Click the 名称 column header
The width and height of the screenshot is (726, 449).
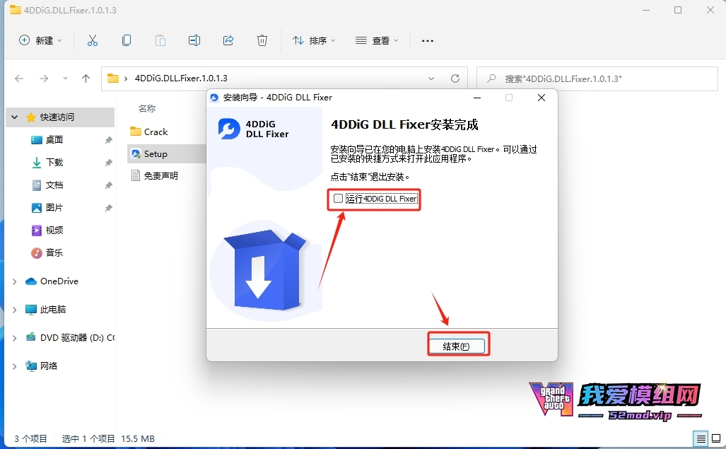[x=147, y=109]
